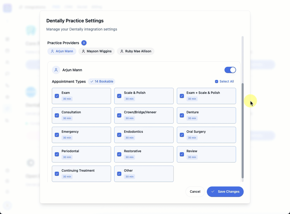Uncheck the Denture appointment type

click(182, 115)
